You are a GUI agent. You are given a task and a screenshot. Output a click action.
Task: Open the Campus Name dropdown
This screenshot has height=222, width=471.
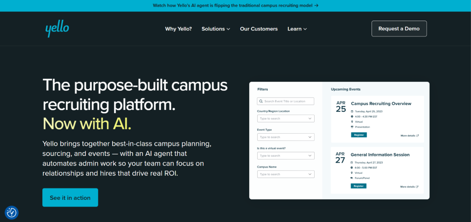coord(286,174)
